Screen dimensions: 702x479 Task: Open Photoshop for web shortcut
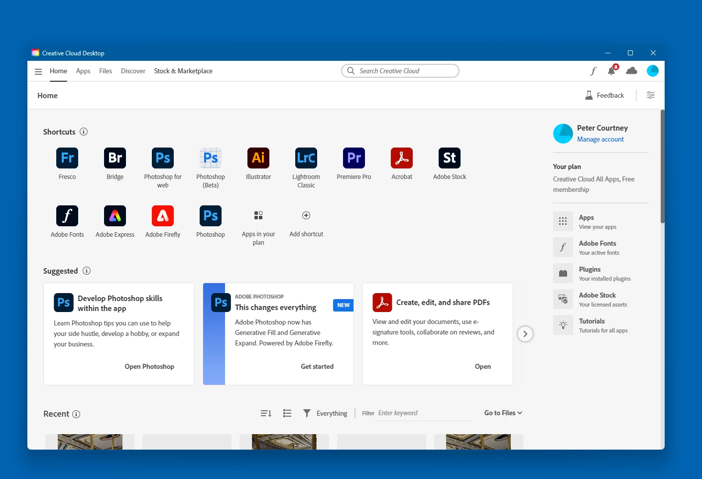[x=163, y=158]
